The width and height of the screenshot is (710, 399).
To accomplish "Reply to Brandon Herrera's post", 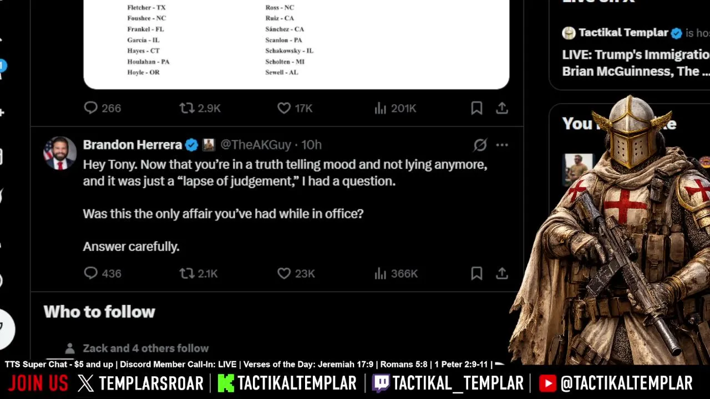I will [103, 273].
